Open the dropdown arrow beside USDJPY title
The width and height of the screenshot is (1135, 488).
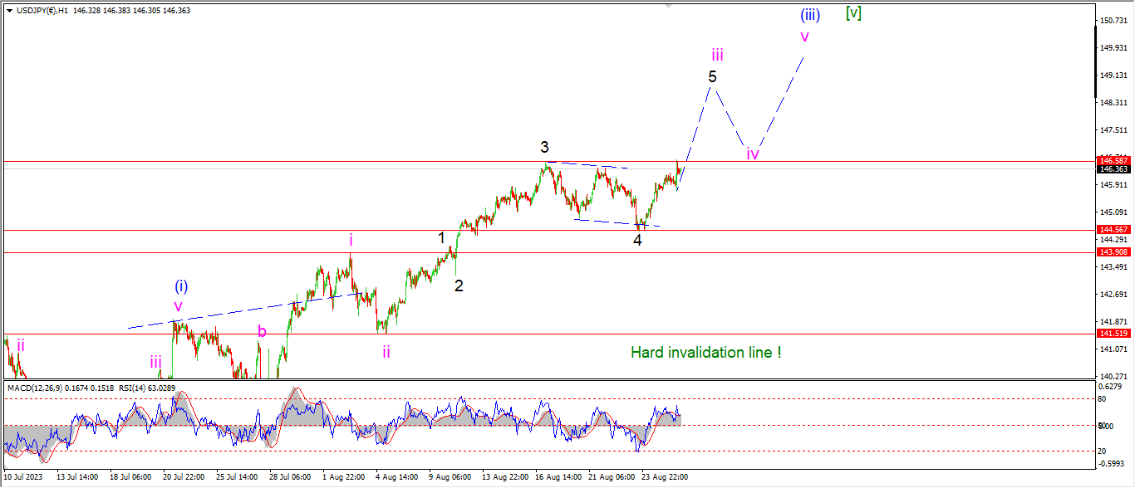click(9, 11)
